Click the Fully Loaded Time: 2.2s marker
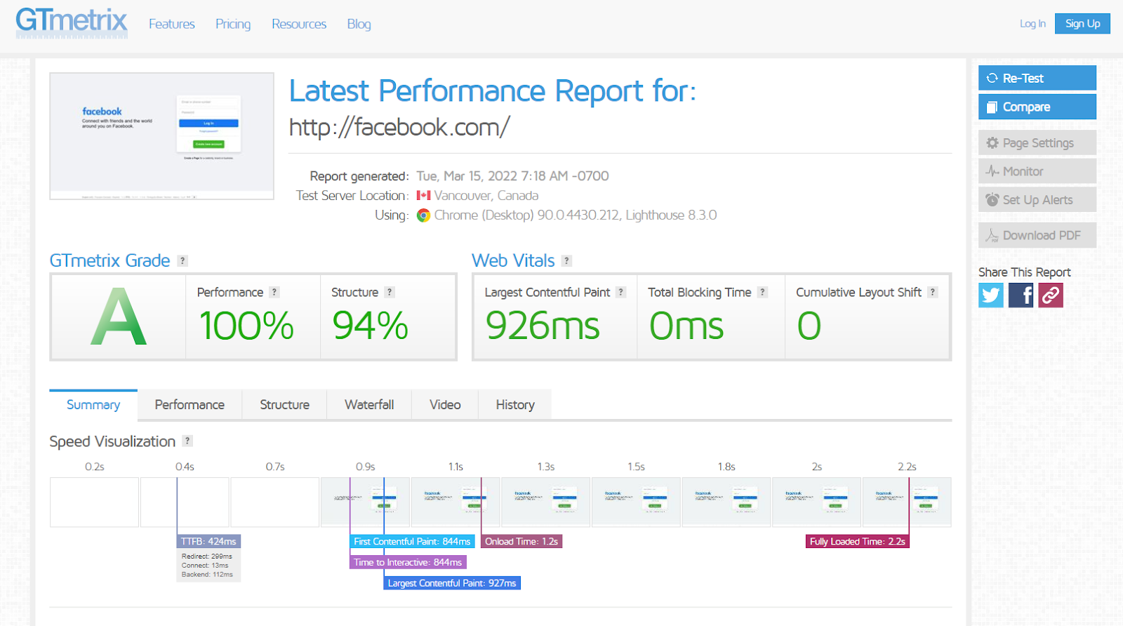Screen dimensions: 1123x626 [x=858, y=541]
